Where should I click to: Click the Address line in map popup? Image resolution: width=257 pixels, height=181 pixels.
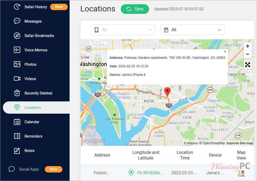167,58
